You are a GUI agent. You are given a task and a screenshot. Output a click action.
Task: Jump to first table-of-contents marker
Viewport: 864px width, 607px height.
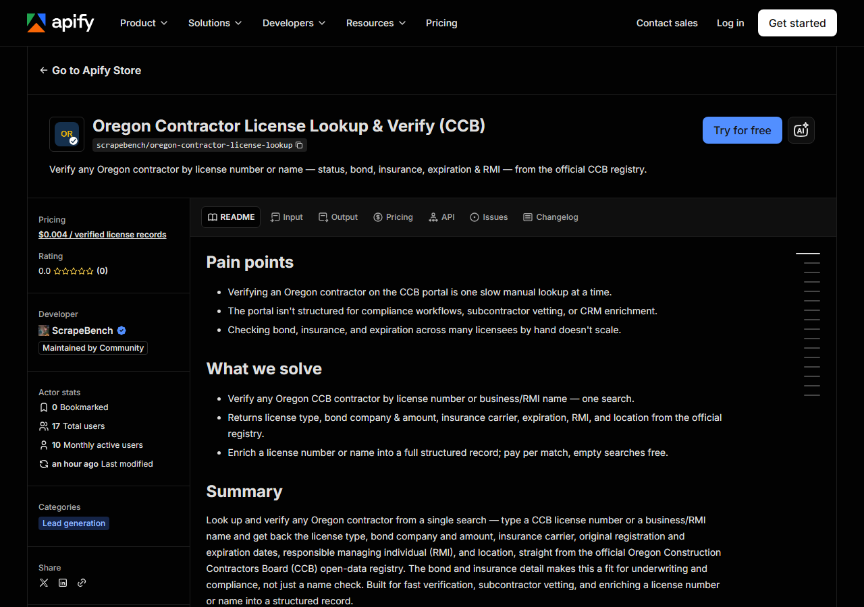[x=808, y=254]
